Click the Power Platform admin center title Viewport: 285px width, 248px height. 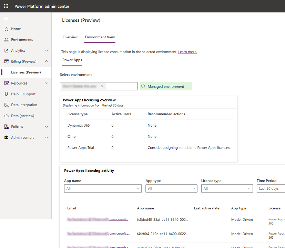[x=42, y=6]
